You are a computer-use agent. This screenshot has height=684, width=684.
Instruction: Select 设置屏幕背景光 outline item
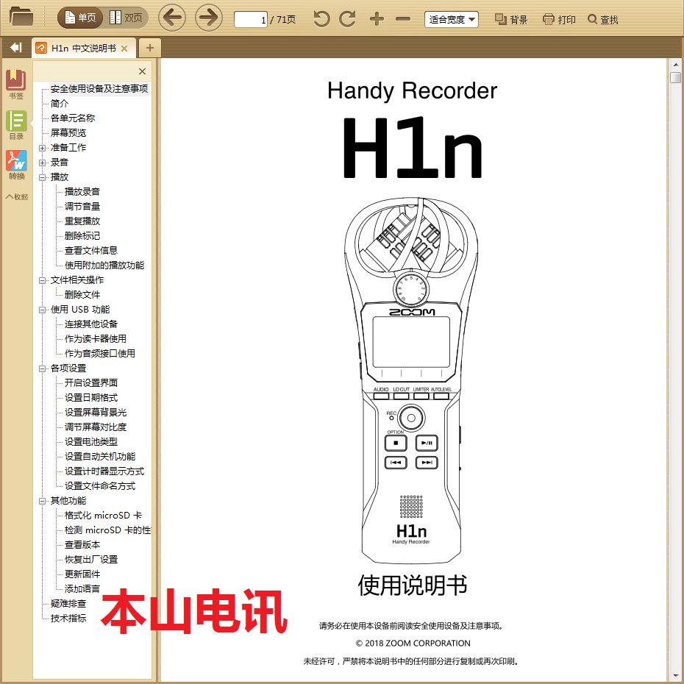pyautogui.click(x=95, y=412)
